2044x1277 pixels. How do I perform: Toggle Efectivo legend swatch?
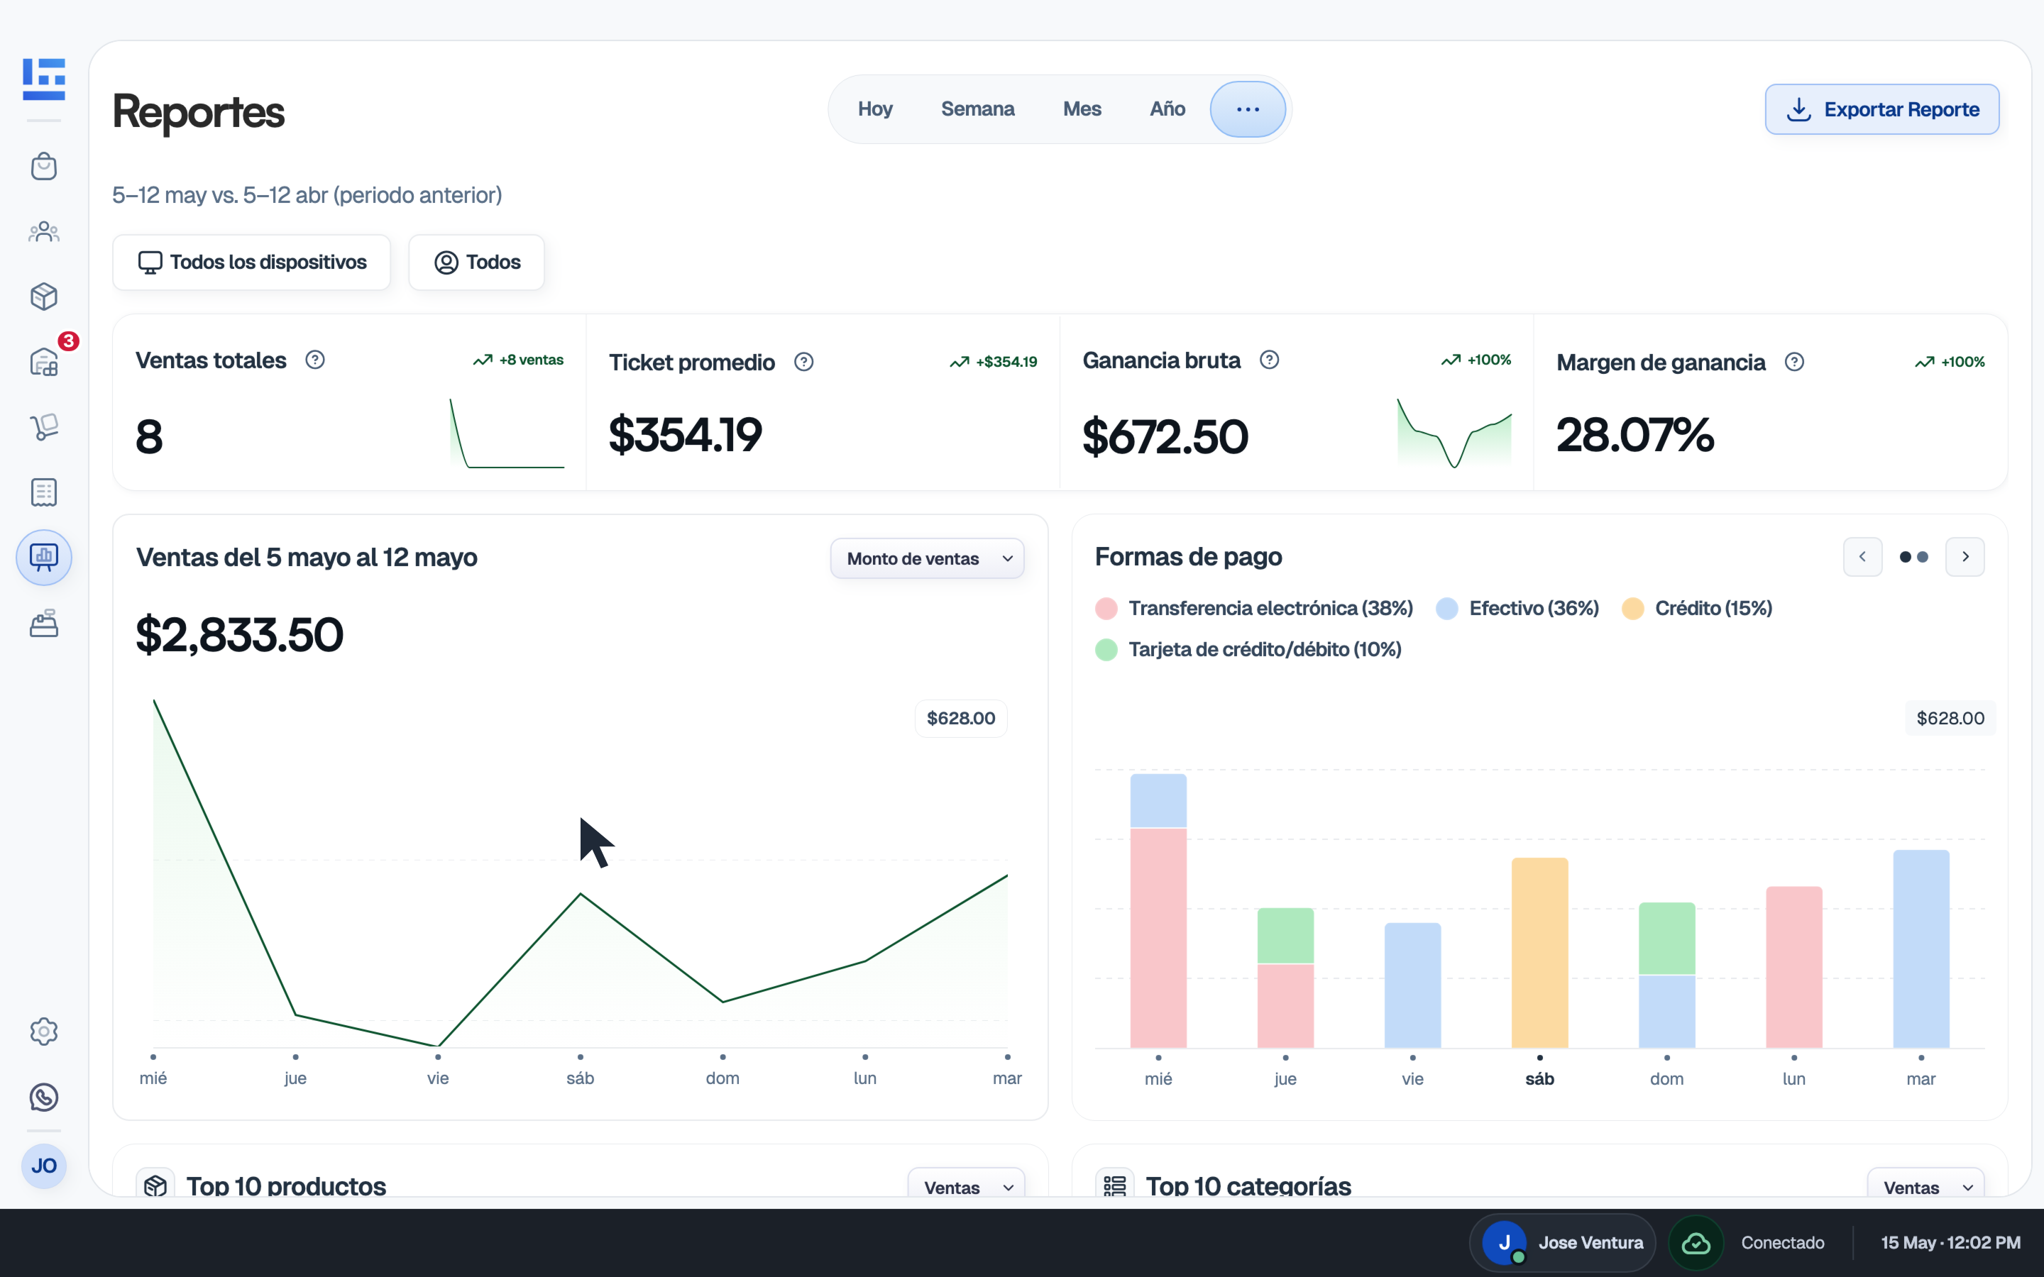1447,609
